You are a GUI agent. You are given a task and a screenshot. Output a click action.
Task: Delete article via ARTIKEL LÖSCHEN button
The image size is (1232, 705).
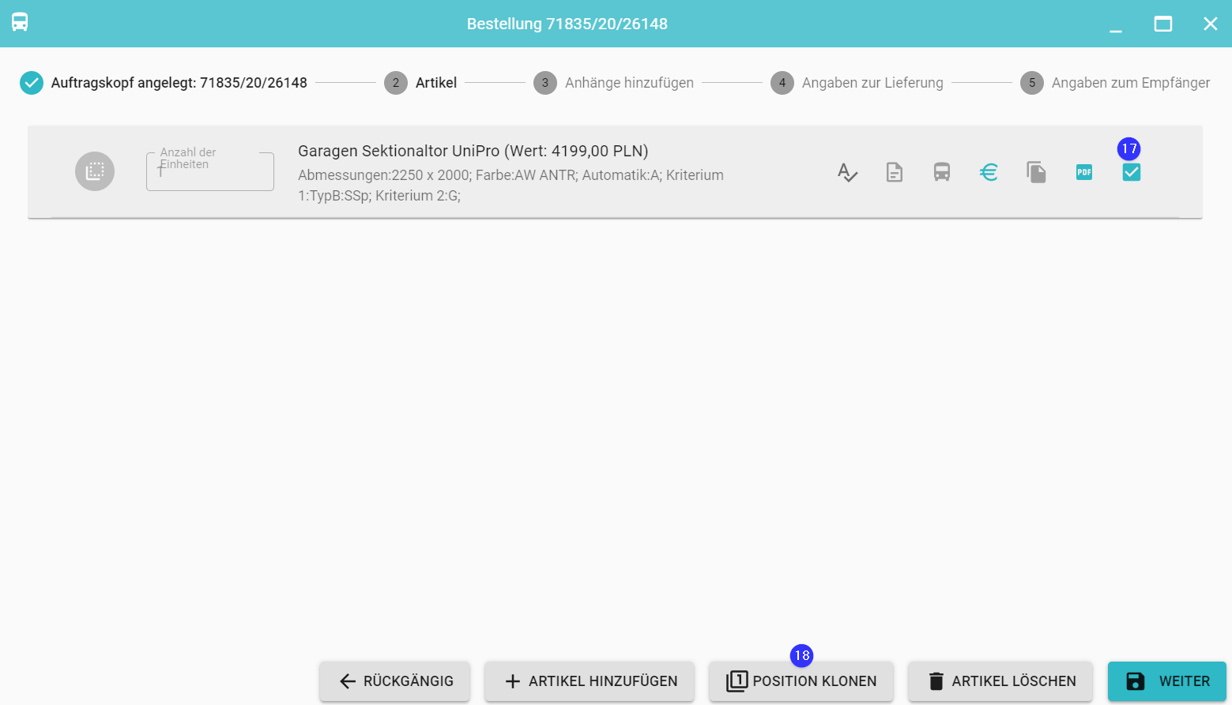[x=1000, y=681]
